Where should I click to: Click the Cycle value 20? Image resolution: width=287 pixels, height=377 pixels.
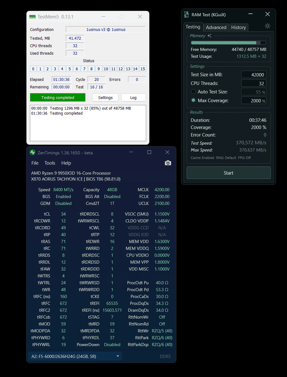click(97, 79)
